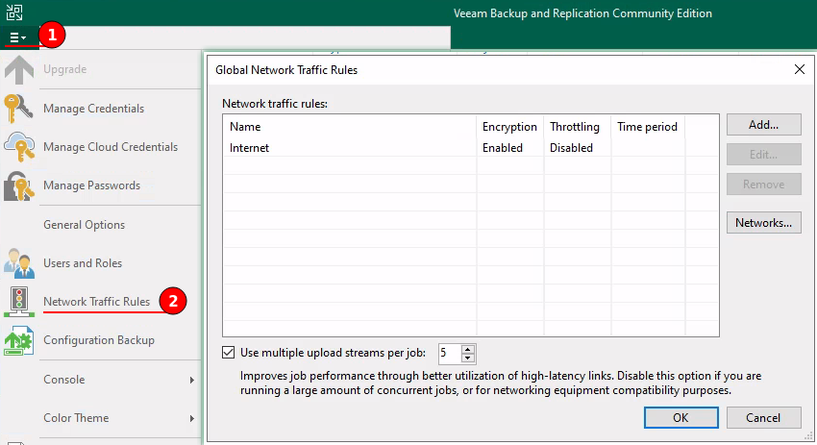Open Users and Roles menu item
This screenshot has height=445, width=817.
[83, 263]
